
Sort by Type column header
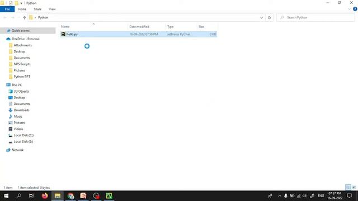pyautogui.click(x=170, y=27)
